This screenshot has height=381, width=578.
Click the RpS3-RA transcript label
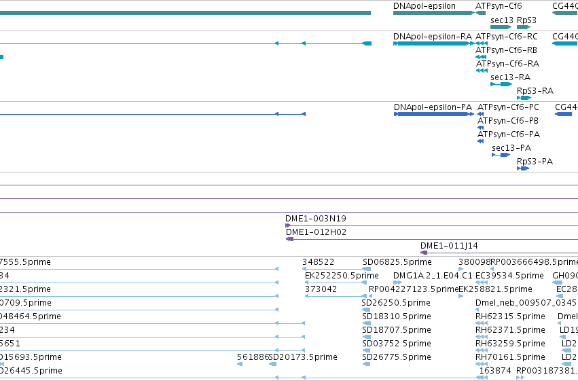tap(535, 91)
